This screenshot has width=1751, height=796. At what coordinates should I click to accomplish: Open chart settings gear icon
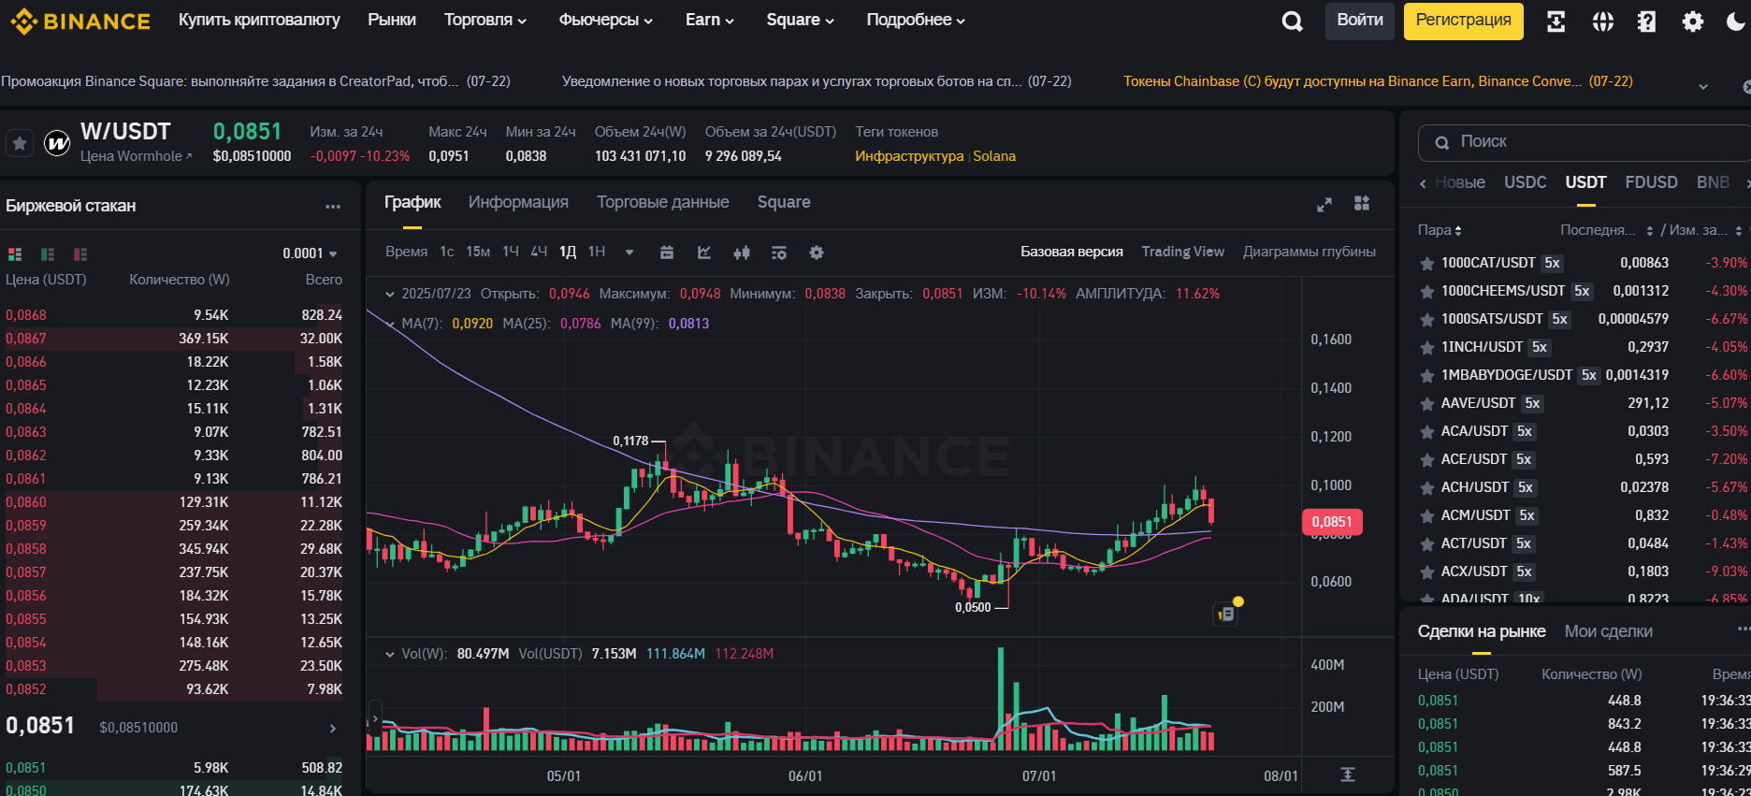point(817,253)
